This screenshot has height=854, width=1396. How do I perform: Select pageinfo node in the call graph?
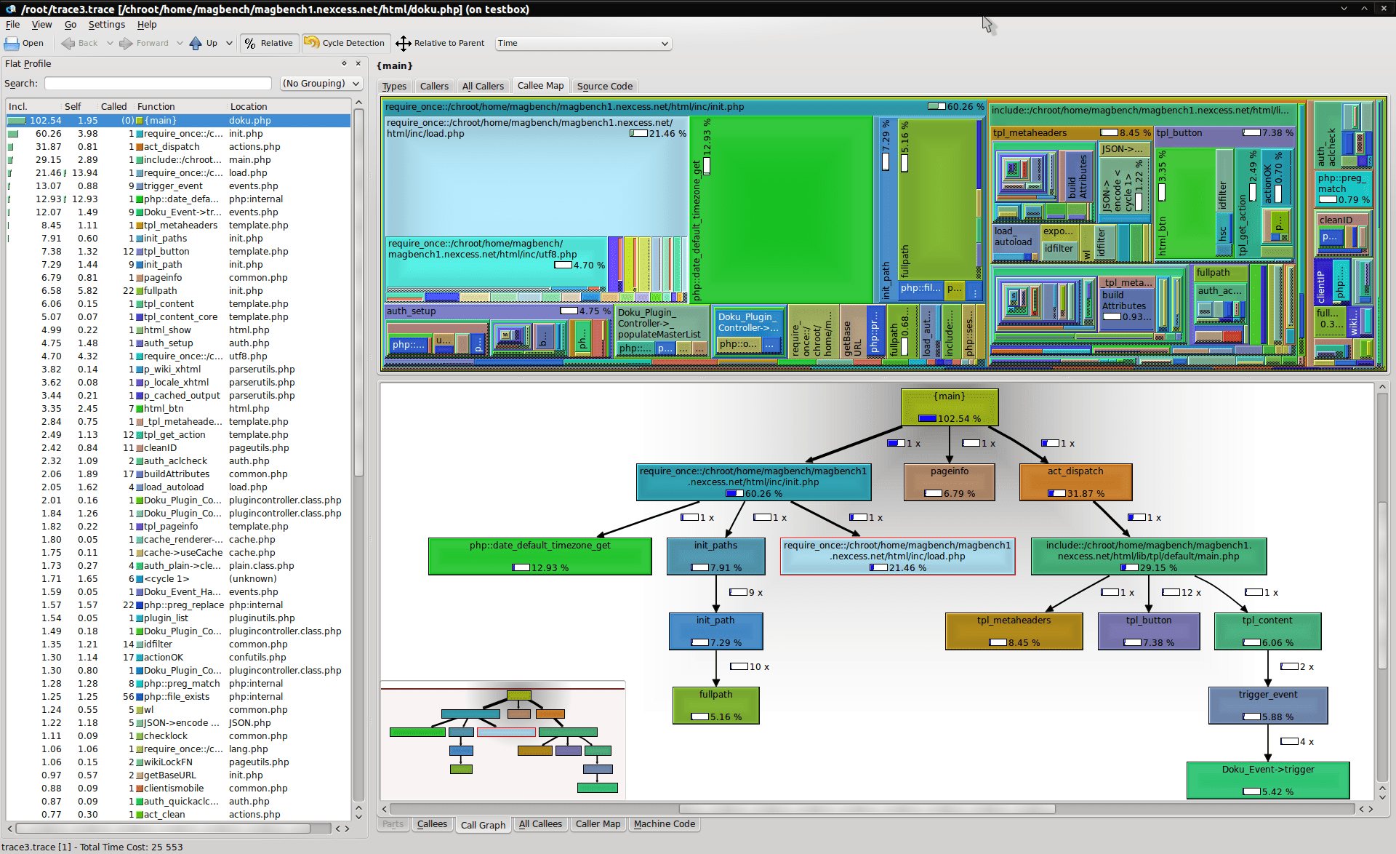click(x=949, y=482)
